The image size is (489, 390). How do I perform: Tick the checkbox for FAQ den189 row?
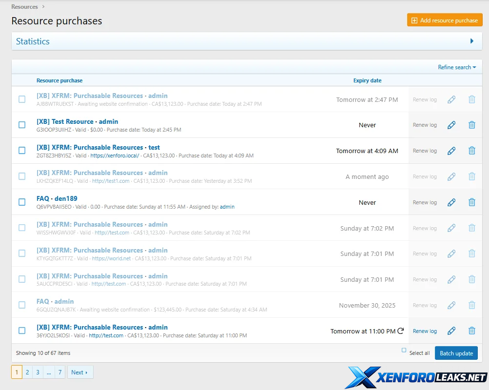point(22,202)
